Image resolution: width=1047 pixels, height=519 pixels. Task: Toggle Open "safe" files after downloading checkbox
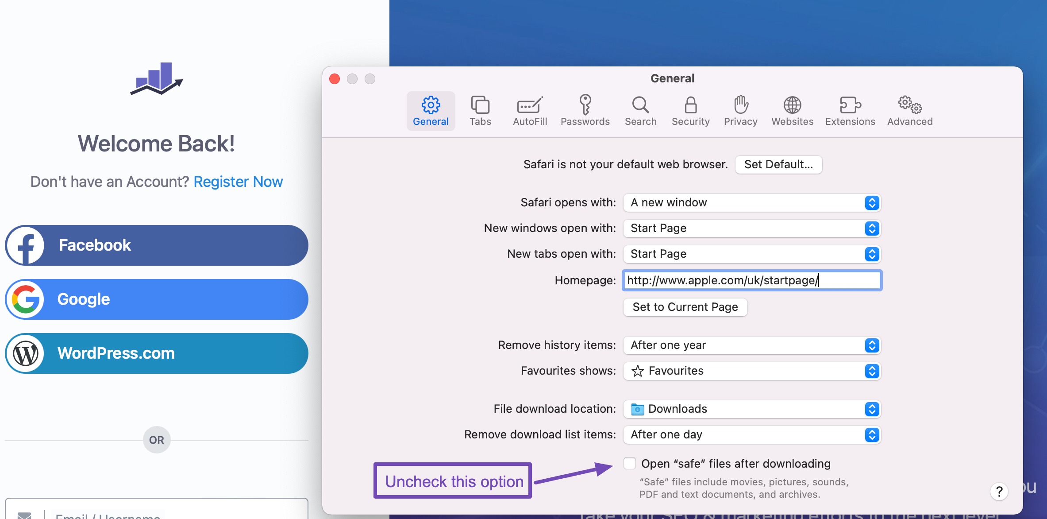pyautogui.click(x=629, y=463)
